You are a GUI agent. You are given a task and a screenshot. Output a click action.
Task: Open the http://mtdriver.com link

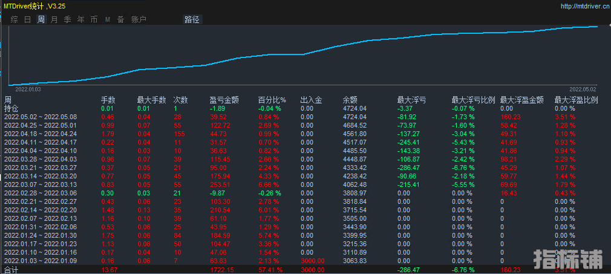584,6
